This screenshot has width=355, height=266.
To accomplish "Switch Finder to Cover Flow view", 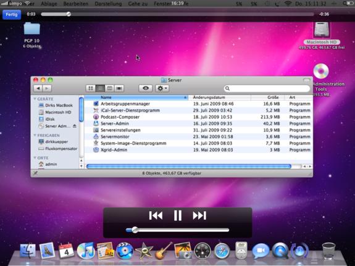I will click(x=119, y=88).
